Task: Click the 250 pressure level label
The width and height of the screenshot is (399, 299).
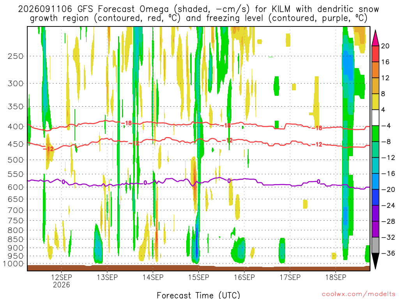Action: click(15, 56)
